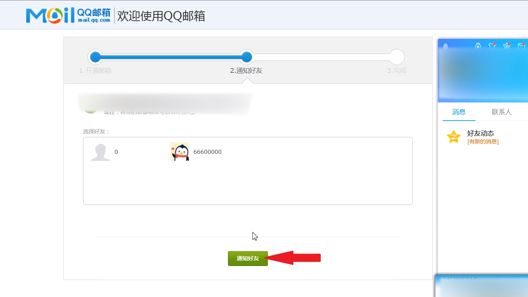Screen dimensions: 528x297
Task: Click the faded email address panel at bottom right
Action: (x=480, y=286)
